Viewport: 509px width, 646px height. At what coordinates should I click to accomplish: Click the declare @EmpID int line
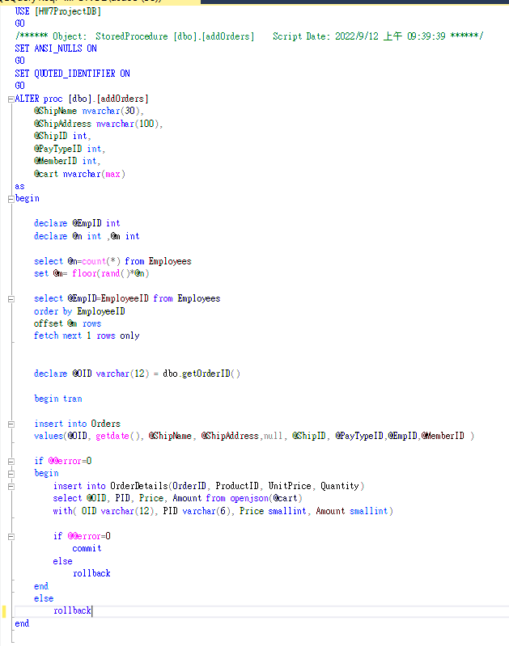click(77, 223)
